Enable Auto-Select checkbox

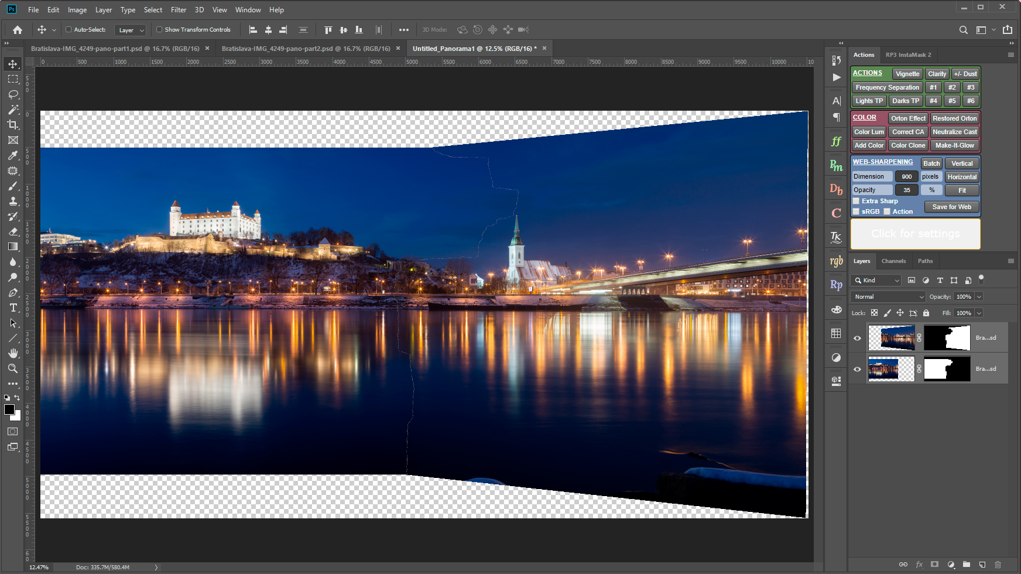68,29
